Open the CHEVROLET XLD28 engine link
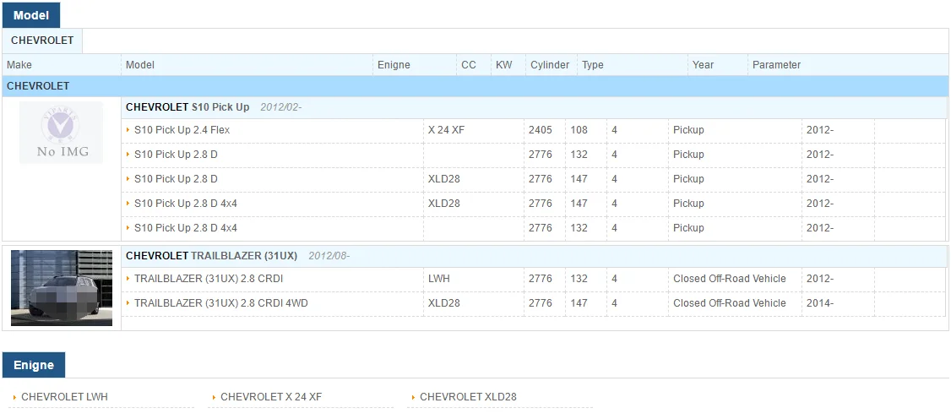This screenshot has width=951, height=419. pyautogui.click(x=468, y=396)
